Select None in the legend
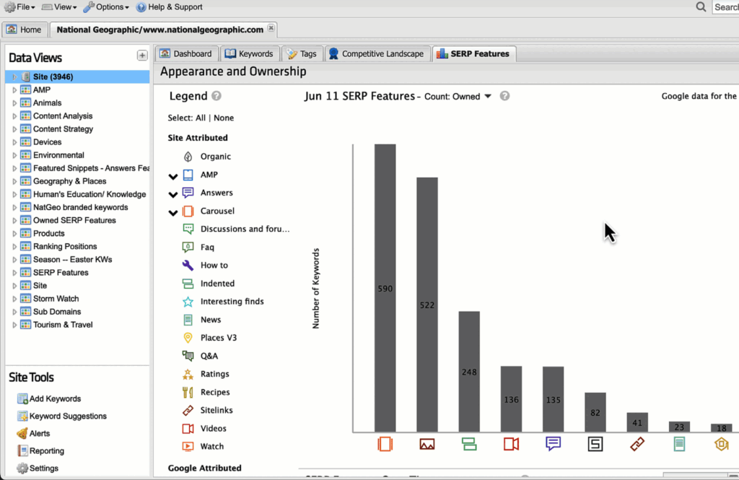739x480 pixels. (x=224, y=118)
